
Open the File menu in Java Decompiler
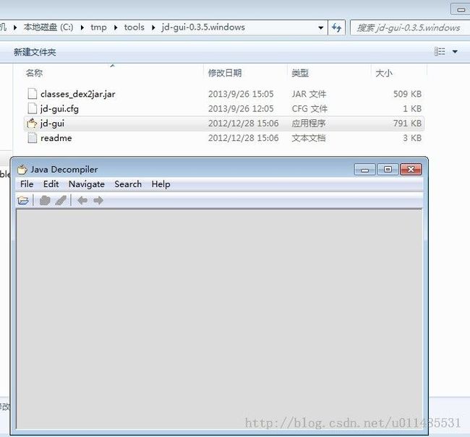coord(27,184)
